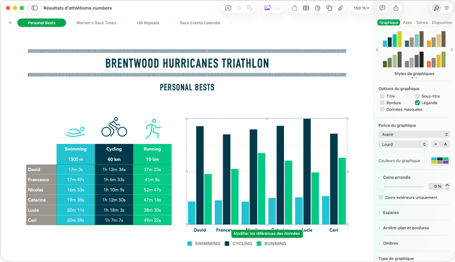
Task: Toggle the sidebar icon near the window title
Action: [x=35, y=8]
